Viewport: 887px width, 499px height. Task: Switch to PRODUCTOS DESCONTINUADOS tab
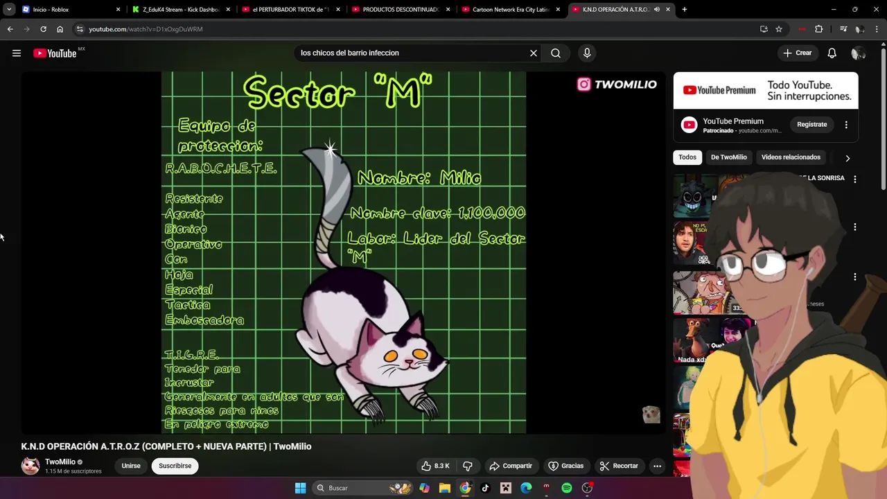tap(400, 10)
